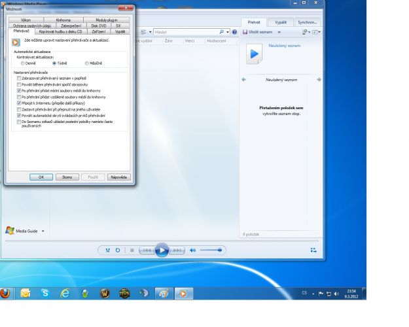Click the unsaved playlist thumbnail
Image resolution: width=409 pixels, height=327 pixels.
tap(254, 54)
